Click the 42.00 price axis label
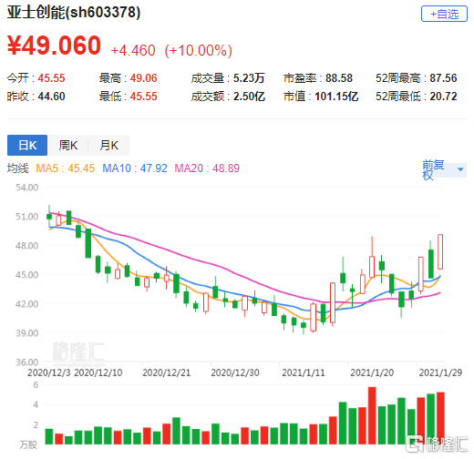The height and width of the screenshot is (459, 474). 27,304
